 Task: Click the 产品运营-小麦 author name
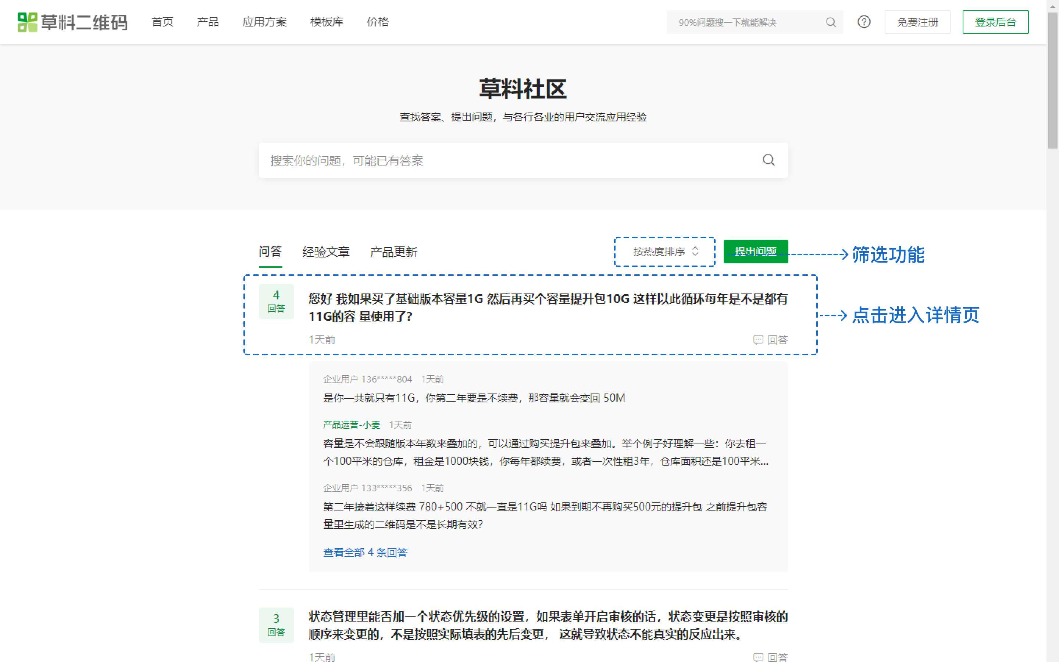352,425
